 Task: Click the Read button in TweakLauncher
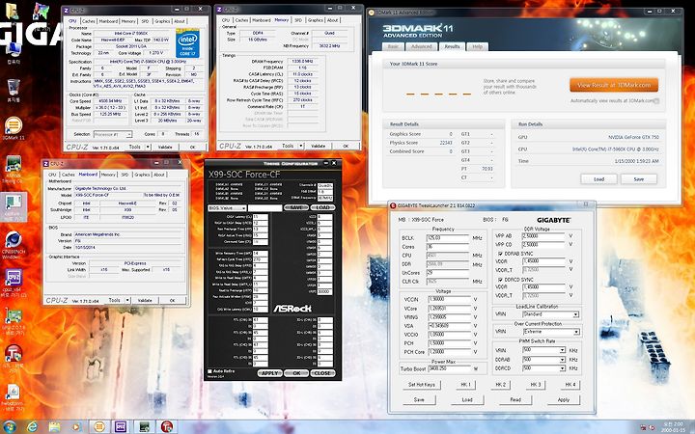coord(515,399)
